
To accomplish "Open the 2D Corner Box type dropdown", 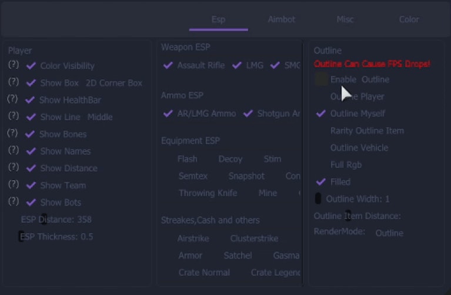I will [114, 83].
